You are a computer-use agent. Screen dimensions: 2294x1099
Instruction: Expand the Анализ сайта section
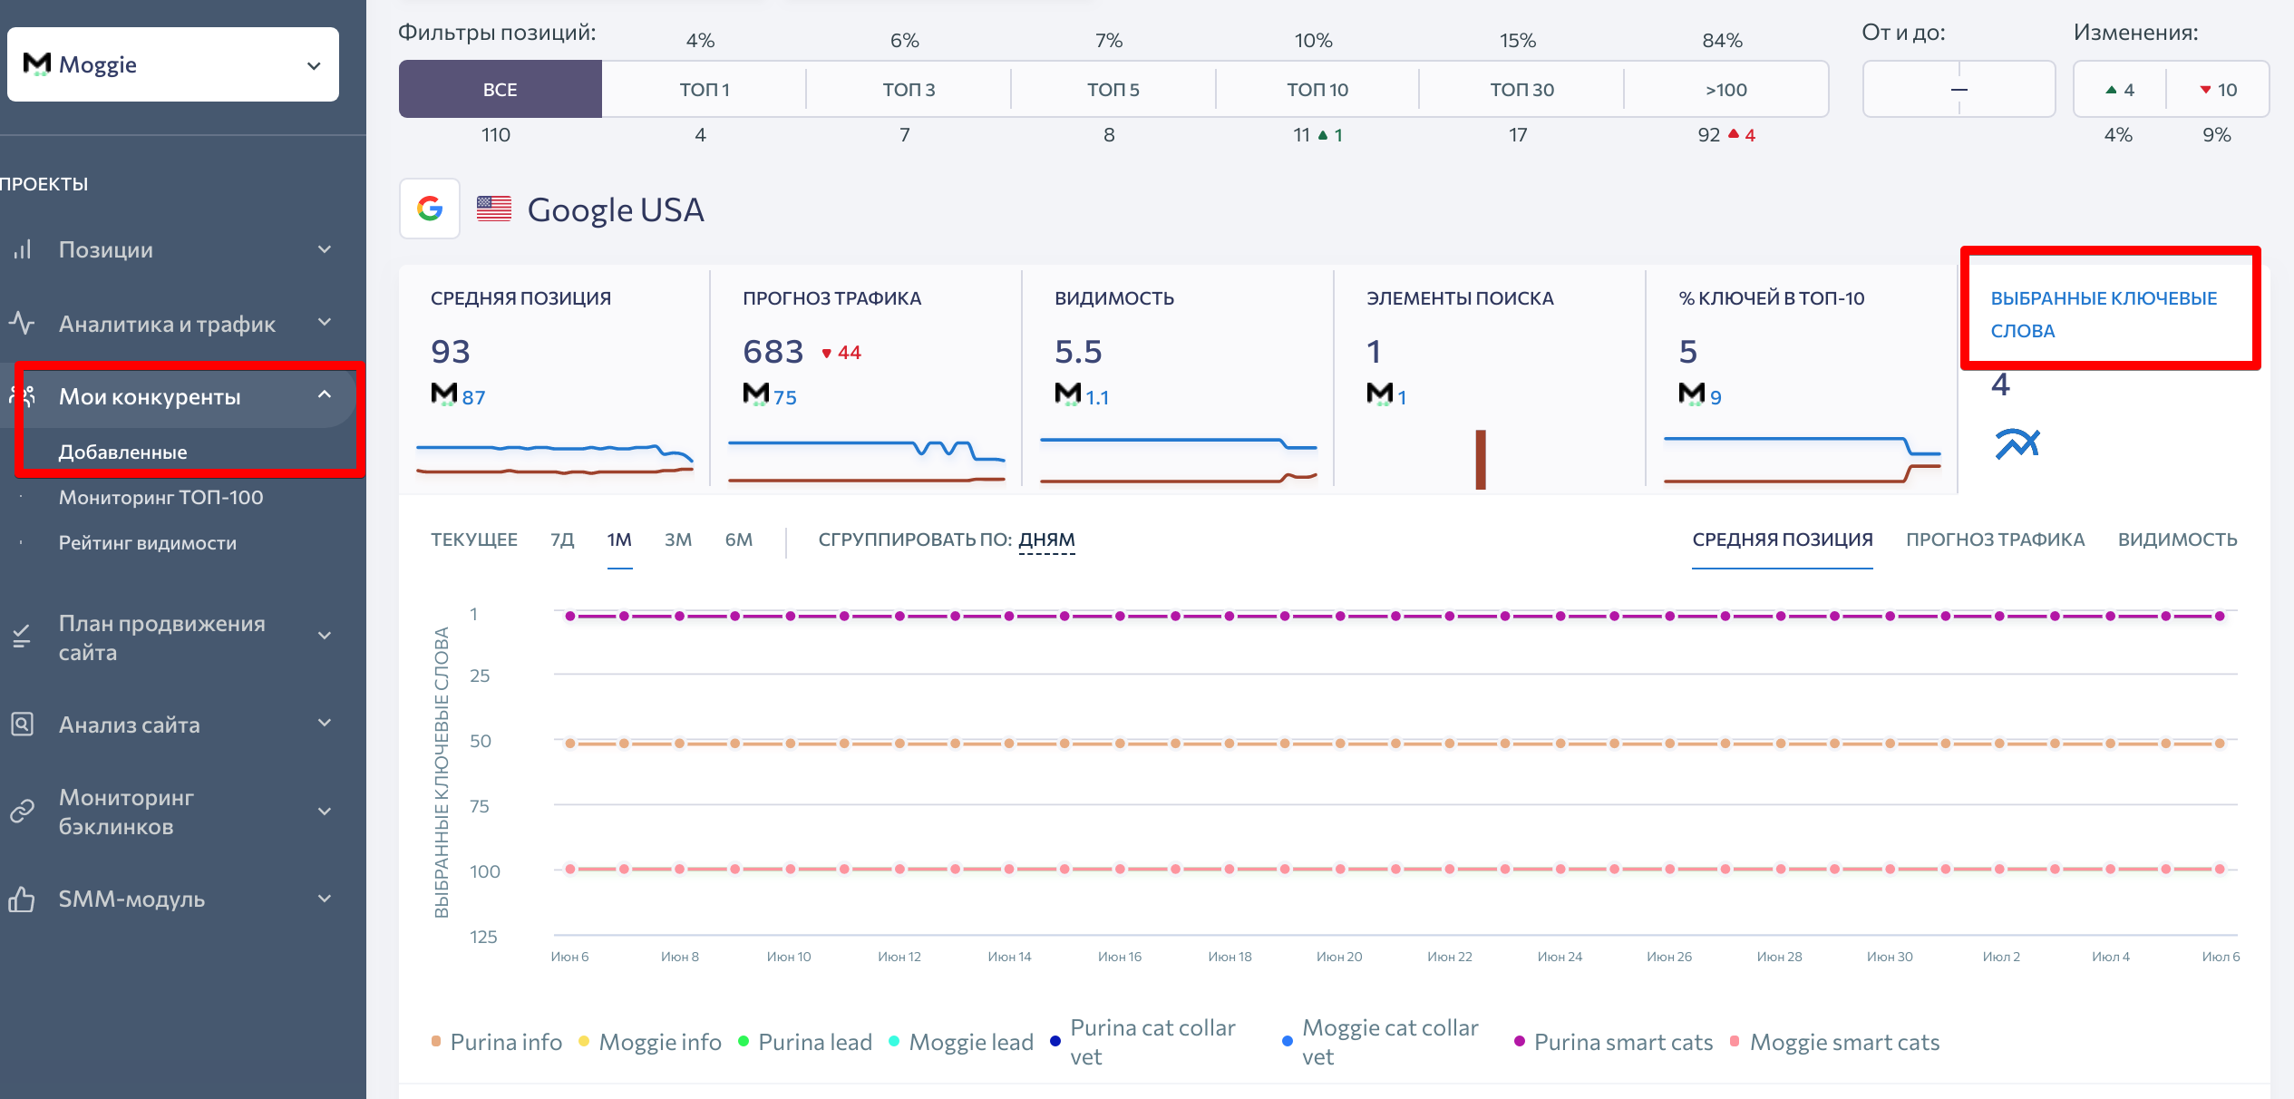pos(325,724)
